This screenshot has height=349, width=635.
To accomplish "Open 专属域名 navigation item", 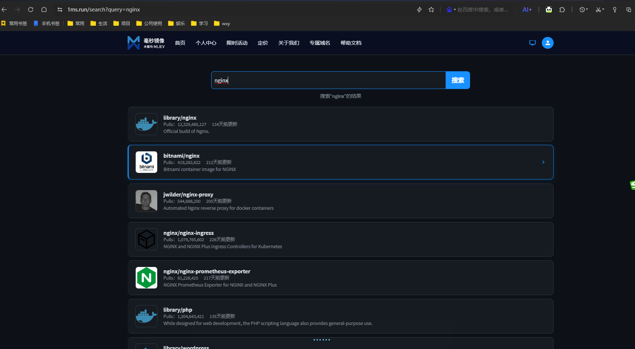I will 320,43.
